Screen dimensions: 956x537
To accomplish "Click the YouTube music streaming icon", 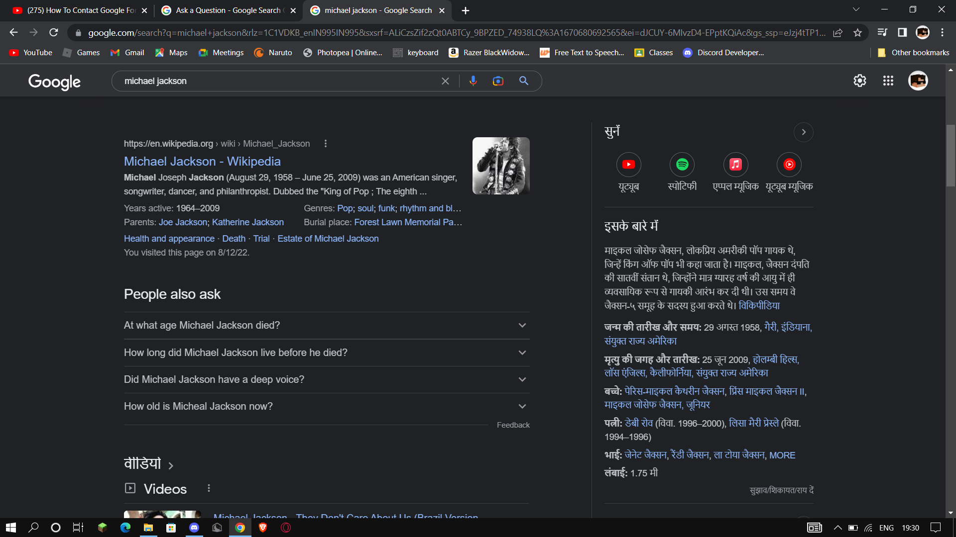I will click(789, 164).
